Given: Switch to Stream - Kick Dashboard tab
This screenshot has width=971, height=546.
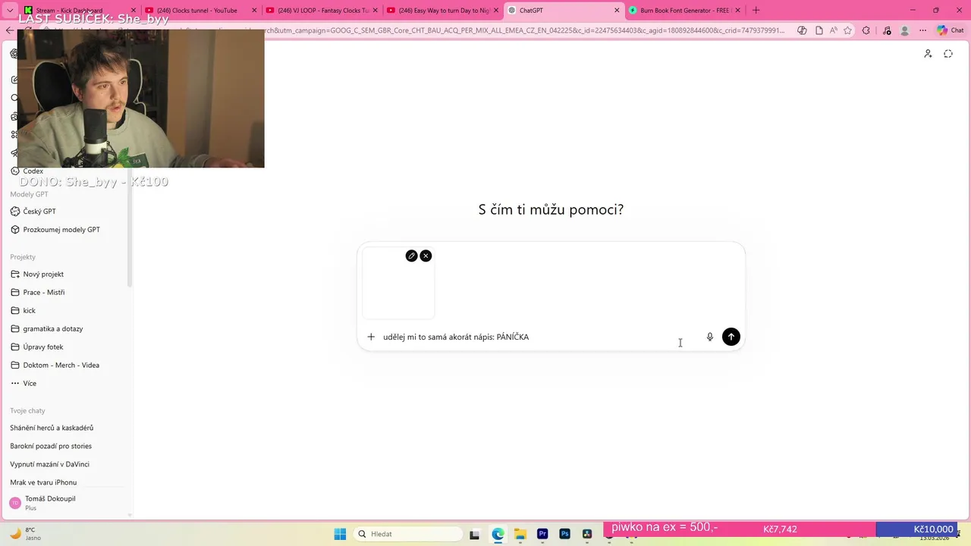Looking at the screenshot, I should [x=79, y=11].
